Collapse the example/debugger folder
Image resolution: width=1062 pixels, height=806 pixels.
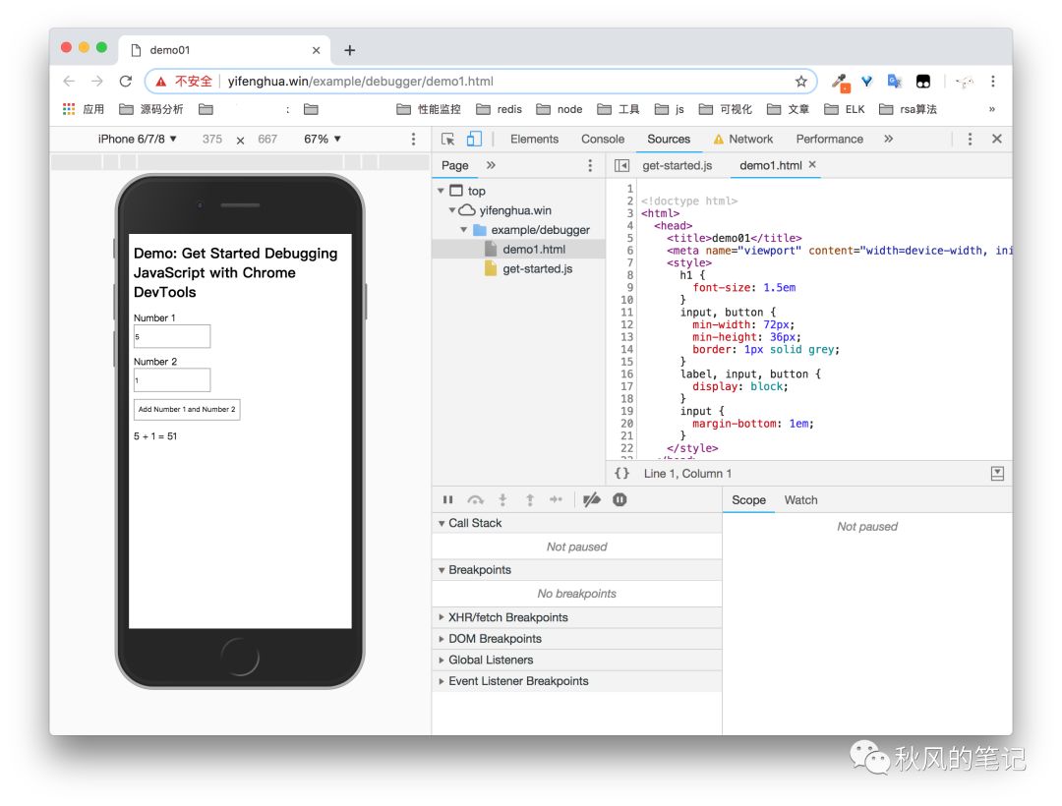[x=464, y=230]
